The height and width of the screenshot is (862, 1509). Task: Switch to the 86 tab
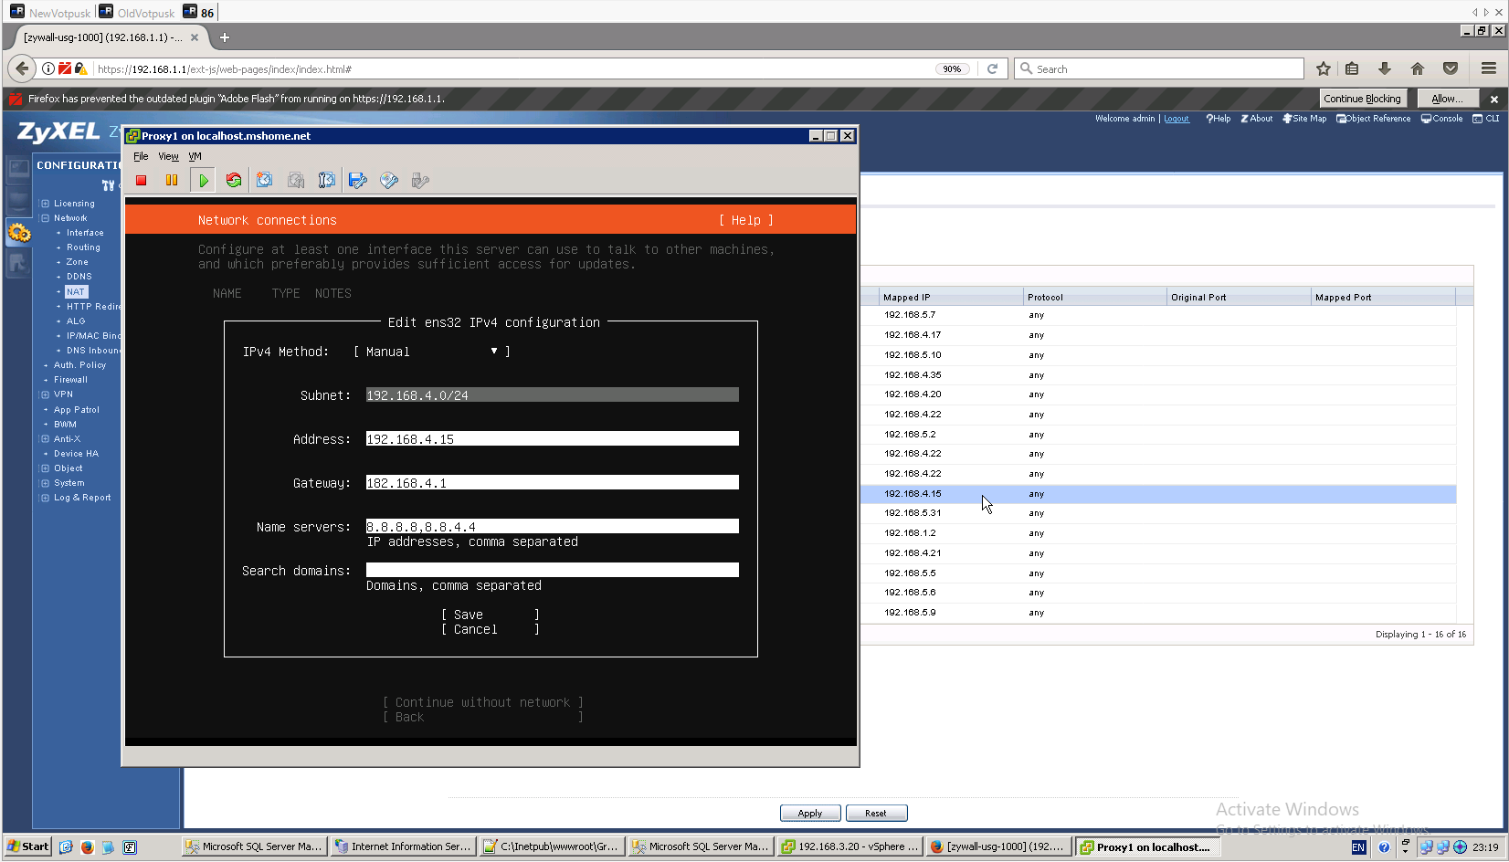coord(199,13)
